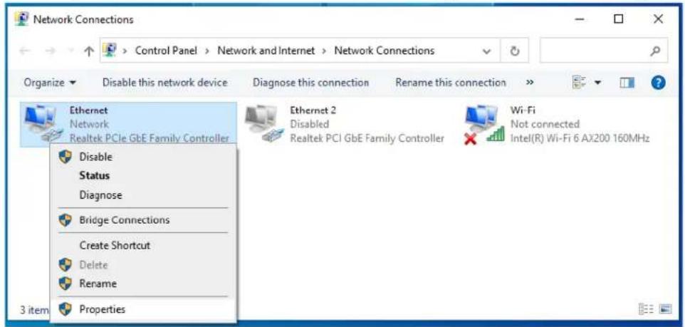
Task: Click the shield icon beside Bridge Connections
Action: click(x=65, y=220)
